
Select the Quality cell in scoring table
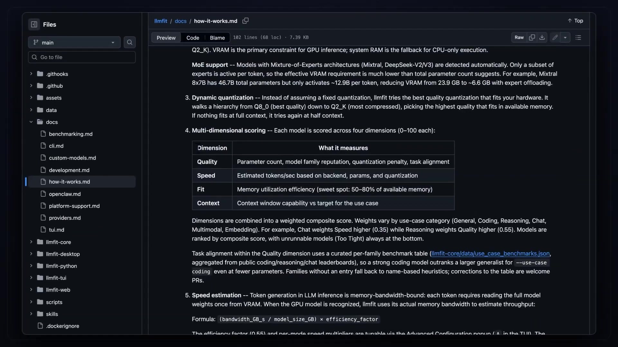point(212,162)
